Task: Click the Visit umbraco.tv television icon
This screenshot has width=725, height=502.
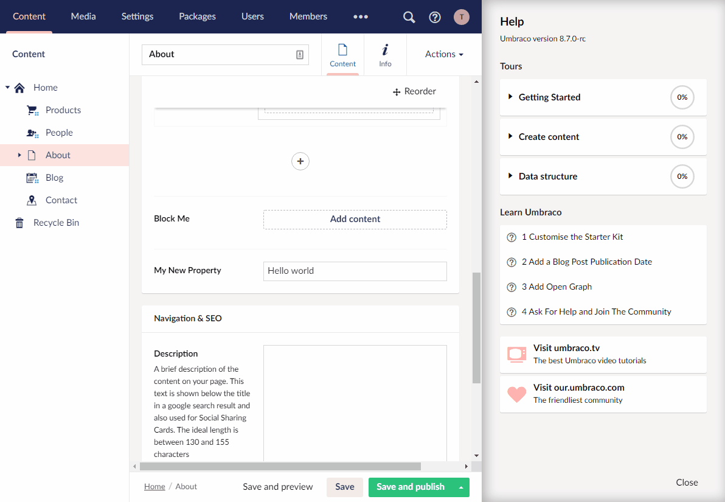Action: pos(516,352)
